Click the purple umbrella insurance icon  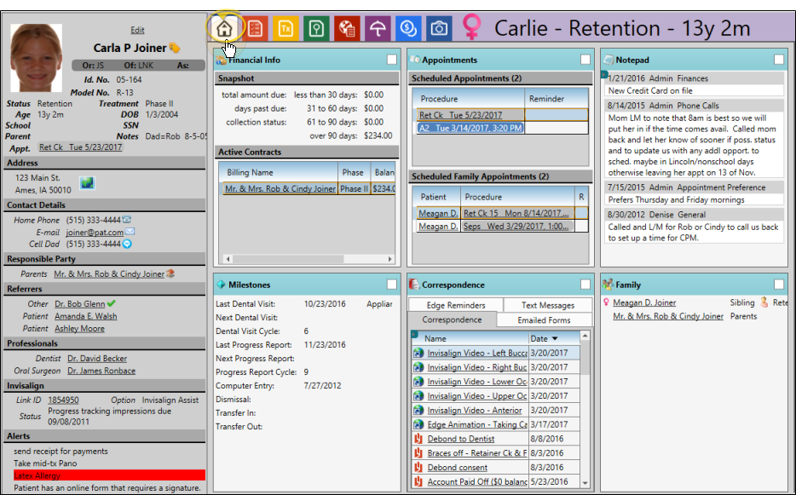[x=378, y=28]
